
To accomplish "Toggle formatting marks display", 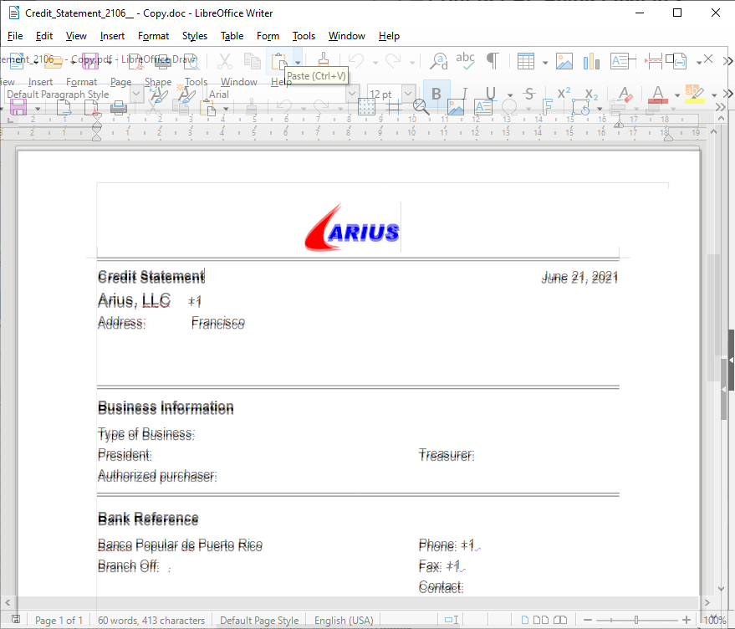I will pos(492,59).
